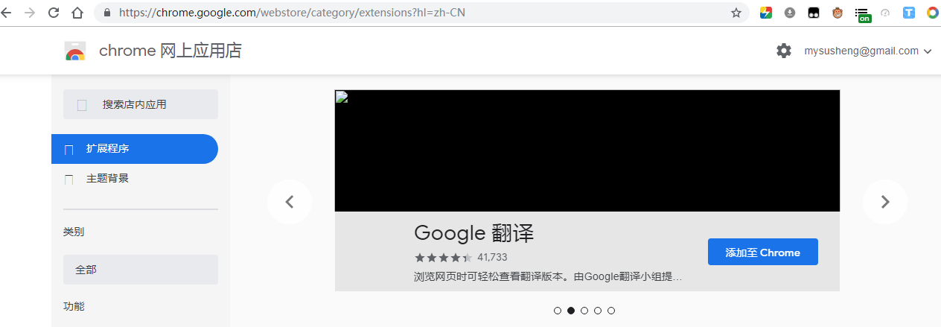Open the browser home page
Screen dimensions: 941x327
(77, 13)
